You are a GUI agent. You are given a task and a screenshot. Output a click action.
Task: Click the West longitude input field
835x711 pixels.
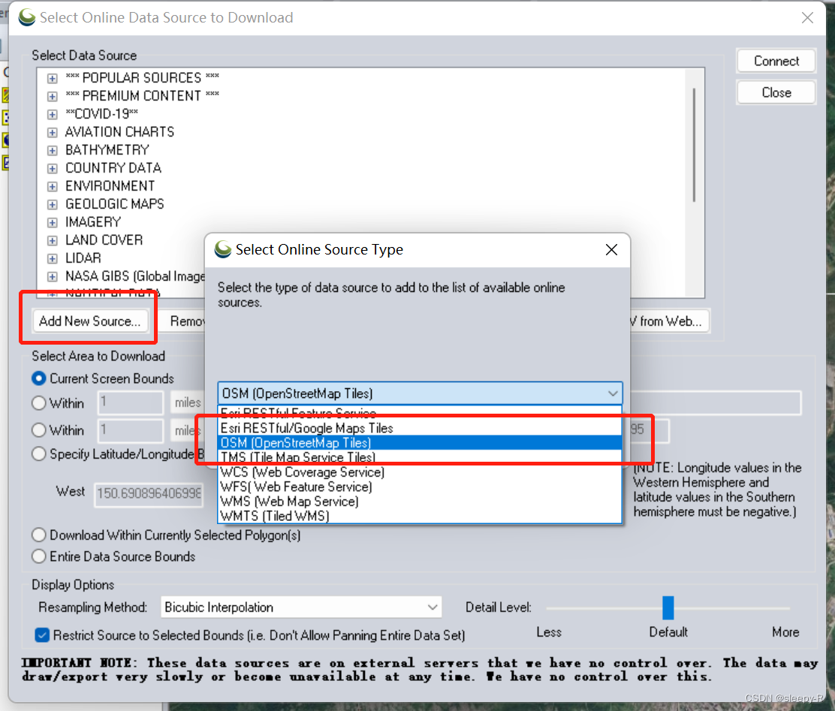tap(149, 494)
